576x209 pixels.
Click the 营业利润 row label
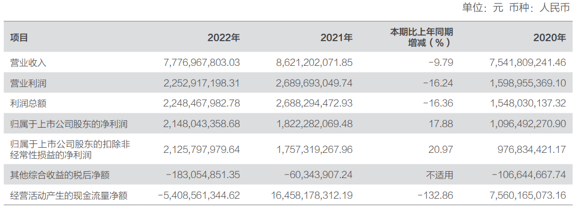point(28,83)
